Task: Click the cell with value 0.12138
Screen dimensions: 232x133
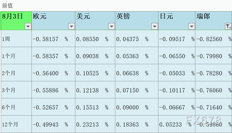Action: click(95, 90)
